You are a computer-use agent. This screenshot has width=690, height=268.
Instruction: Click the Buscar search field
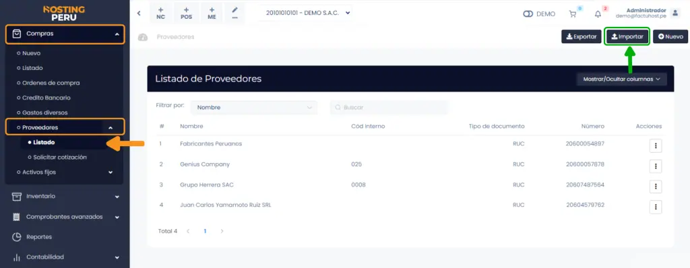389,107
